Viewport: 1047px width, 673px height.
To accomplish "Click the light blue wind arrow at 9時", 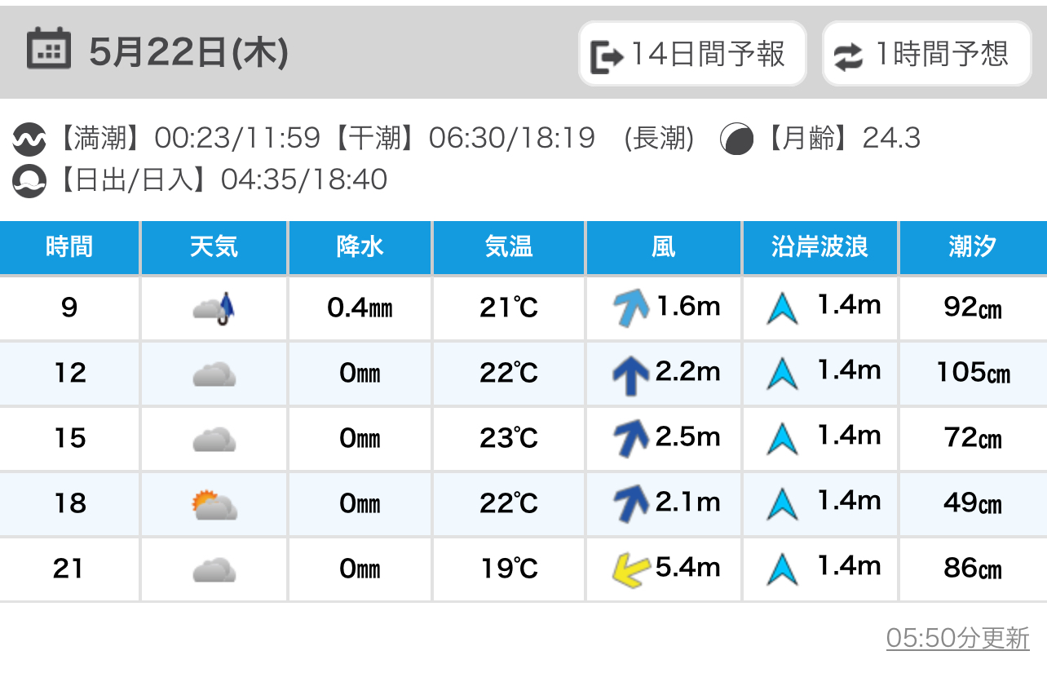I will 630,308.
